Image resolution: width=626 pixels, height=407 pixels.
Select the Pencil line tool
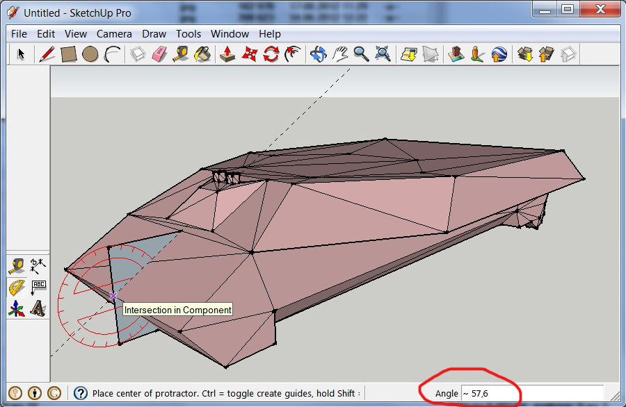[x=47, y=54]
